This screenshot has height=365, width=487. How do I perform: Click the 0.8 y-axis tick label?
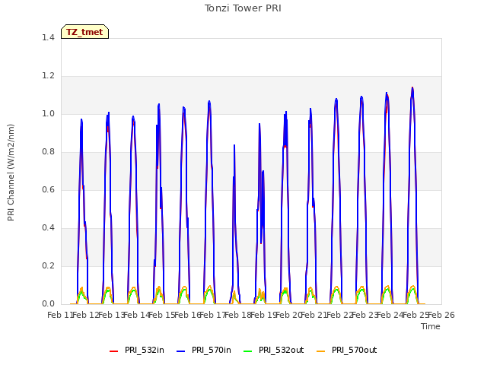(48, 152)
